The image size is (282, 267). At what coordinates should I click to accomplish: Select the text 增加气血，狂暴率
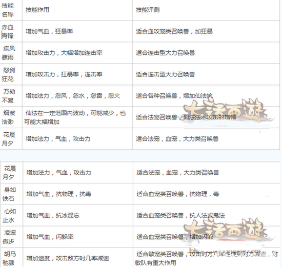tap(49, 31)
